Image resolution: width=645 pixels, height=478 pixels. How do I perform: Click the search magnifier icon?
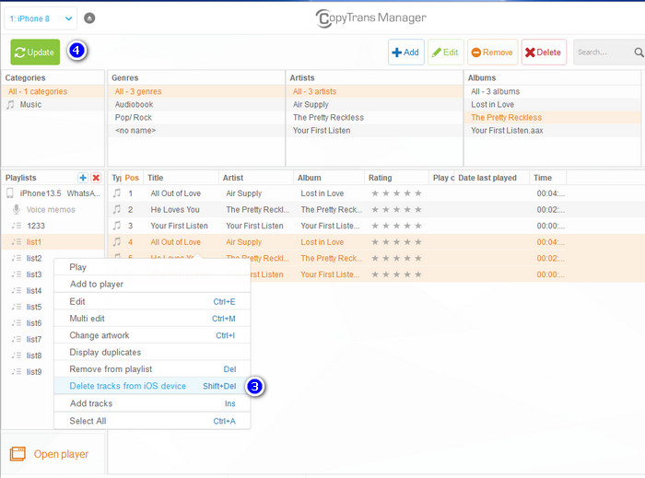click(x=639, y=52)
